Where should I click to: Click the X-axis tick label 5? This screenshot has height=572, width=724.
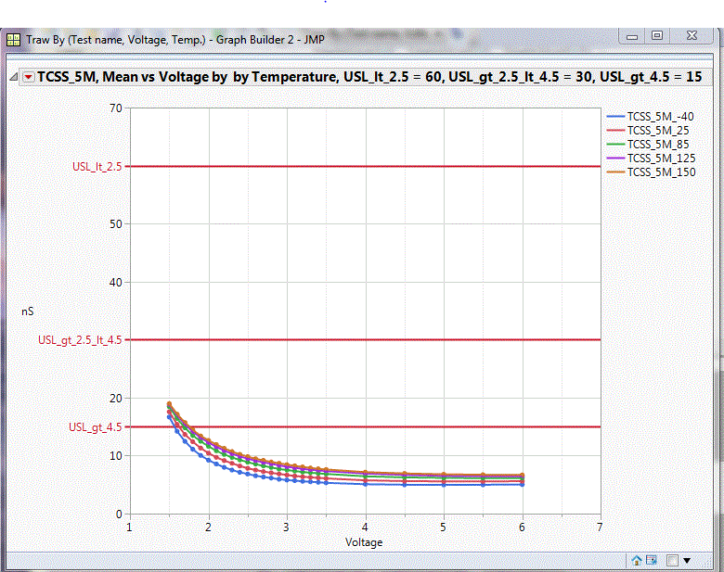[x=444, y=528]
